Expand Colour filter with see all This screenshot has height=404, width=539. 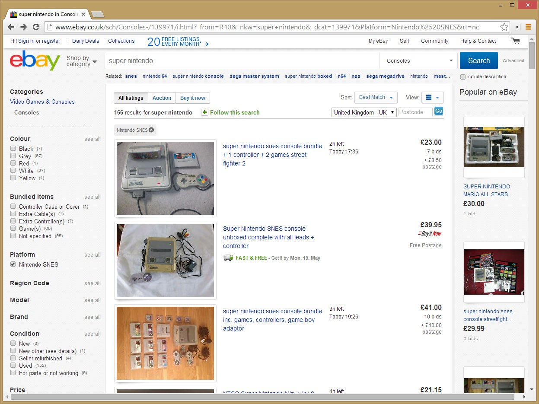pos(92,139)
